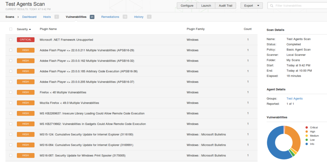Screen dimensions: 327x162
Task: Click the CRITICAL severity badge
Action: click(26, 40)
